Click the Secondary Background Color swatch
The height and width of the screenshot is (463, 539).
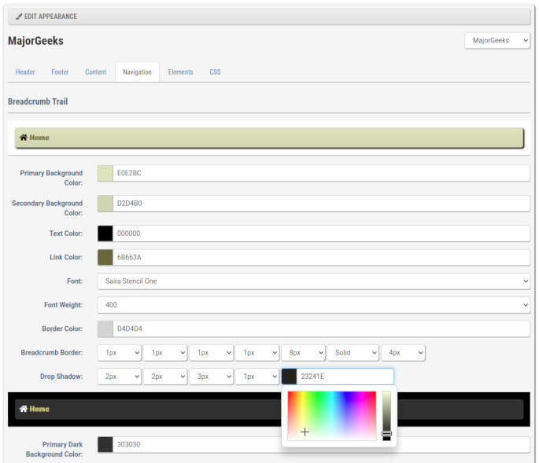pos(105,204)
